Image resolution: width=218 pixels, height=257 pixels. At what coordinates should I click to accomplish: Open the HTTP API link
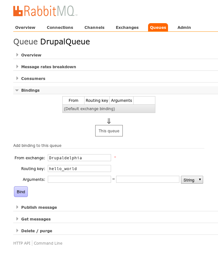tap(22, 243)
